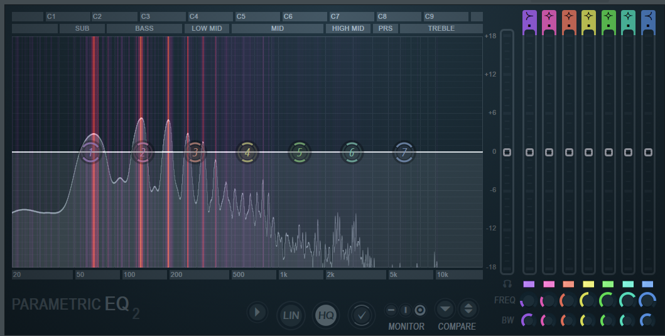Click the play arrow options button
The width and height of the screenshot is (665, 336).
click(x=257, y=312)
